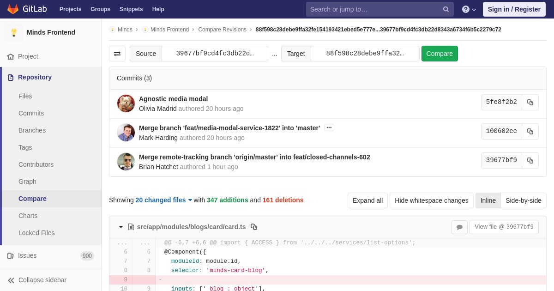Open the Source revision dropdown
The image size is (554, 291).
(215, 54)
